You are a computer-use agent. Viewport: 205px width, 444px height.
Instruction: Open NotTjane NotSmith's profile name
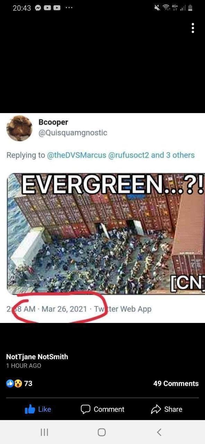(x=37, y=357)
